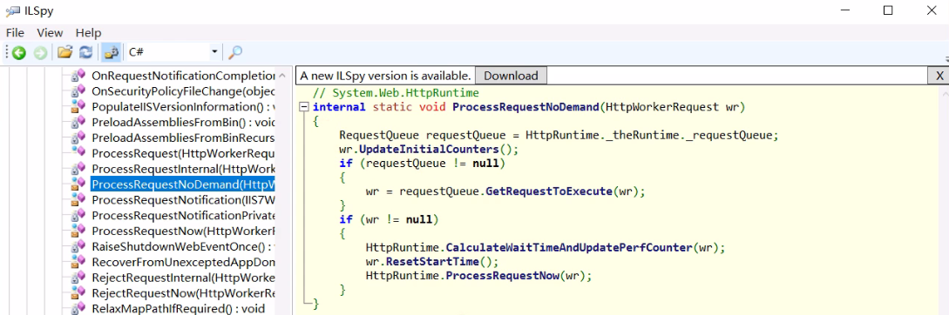Open the Help menu
Screen dimensions: 949x315
coord(88,33)
